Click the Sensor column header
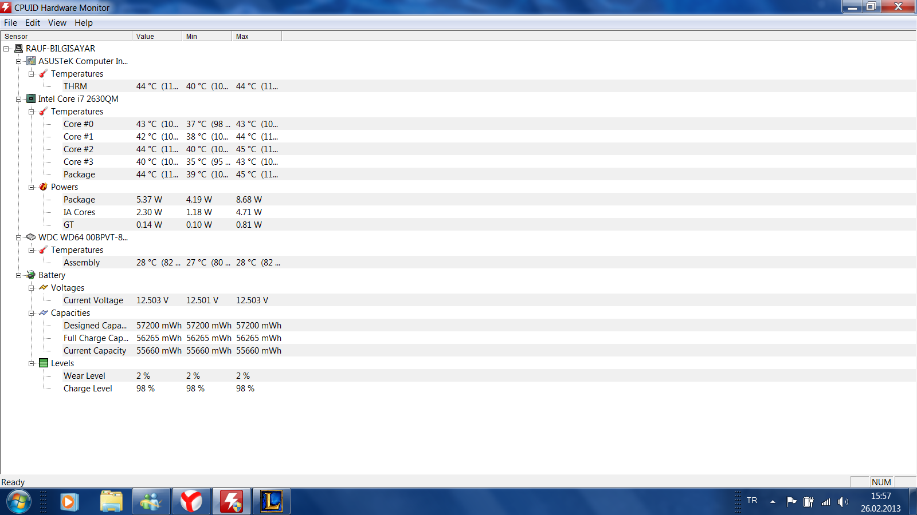Image resolution: width=917 pixels, height=515 pixels. coord(66,36)
